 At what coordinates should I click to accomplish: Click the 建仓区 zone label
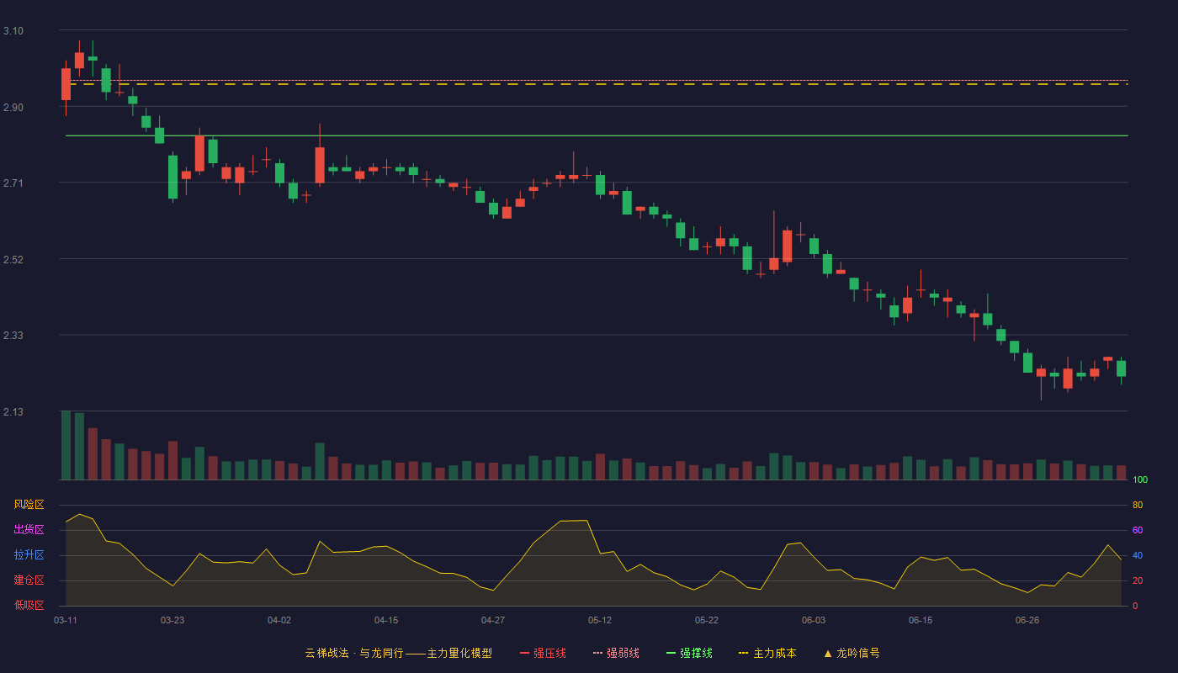(29, 580)
